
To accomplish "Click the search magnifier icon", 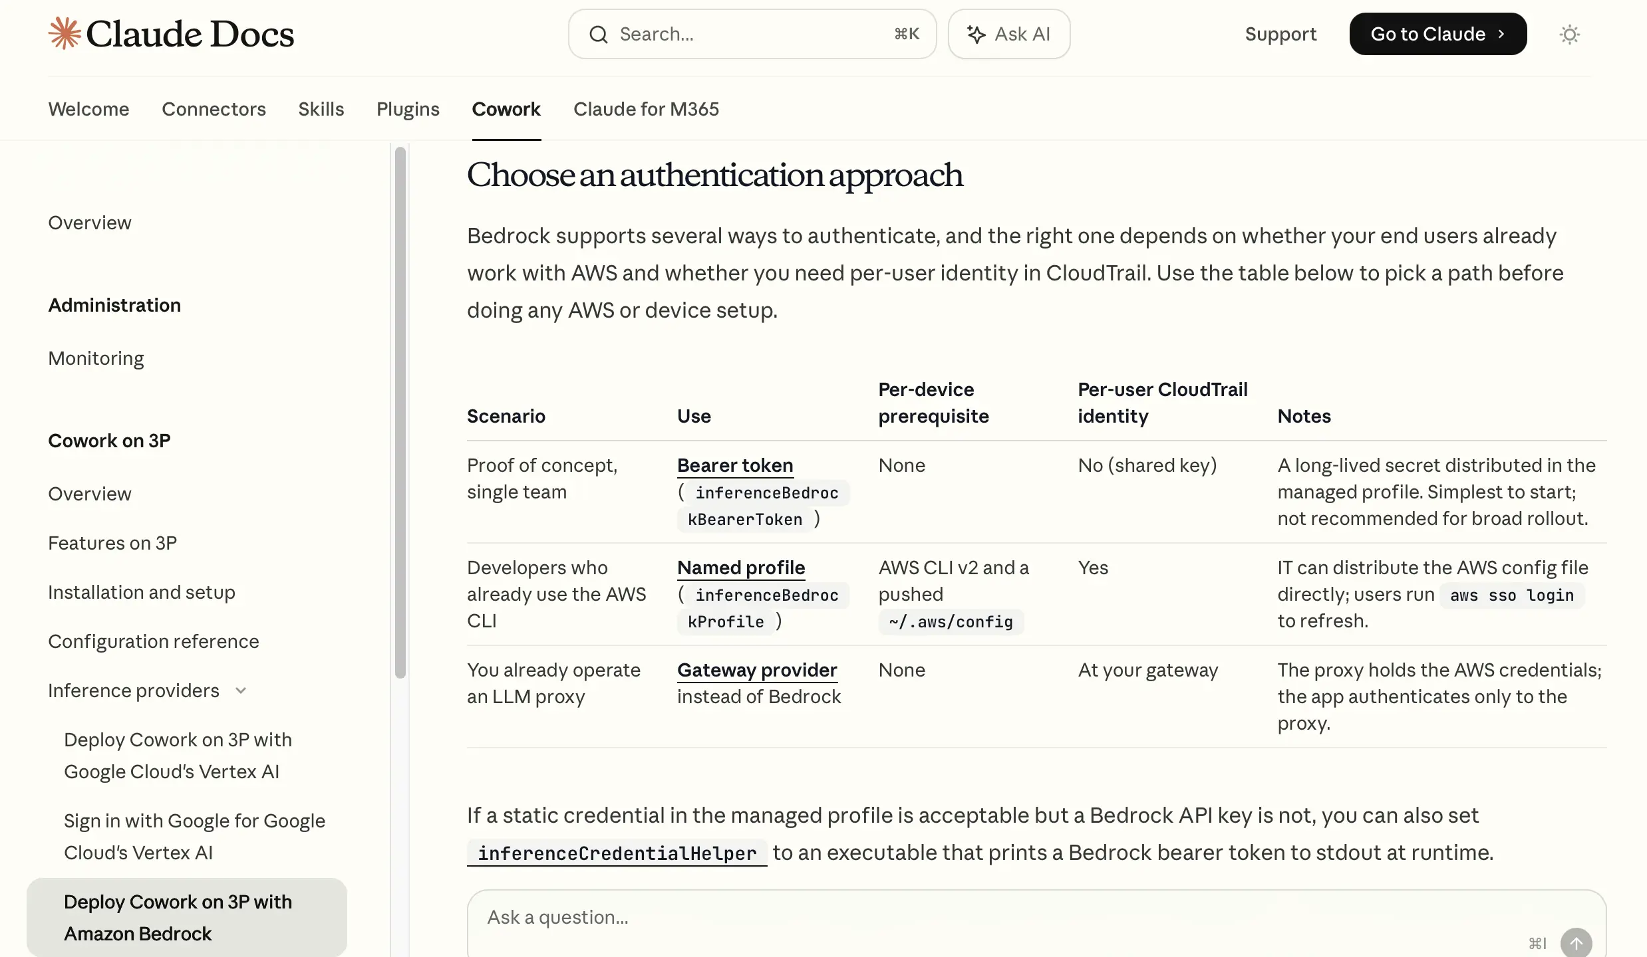I will tap(599, 35).
